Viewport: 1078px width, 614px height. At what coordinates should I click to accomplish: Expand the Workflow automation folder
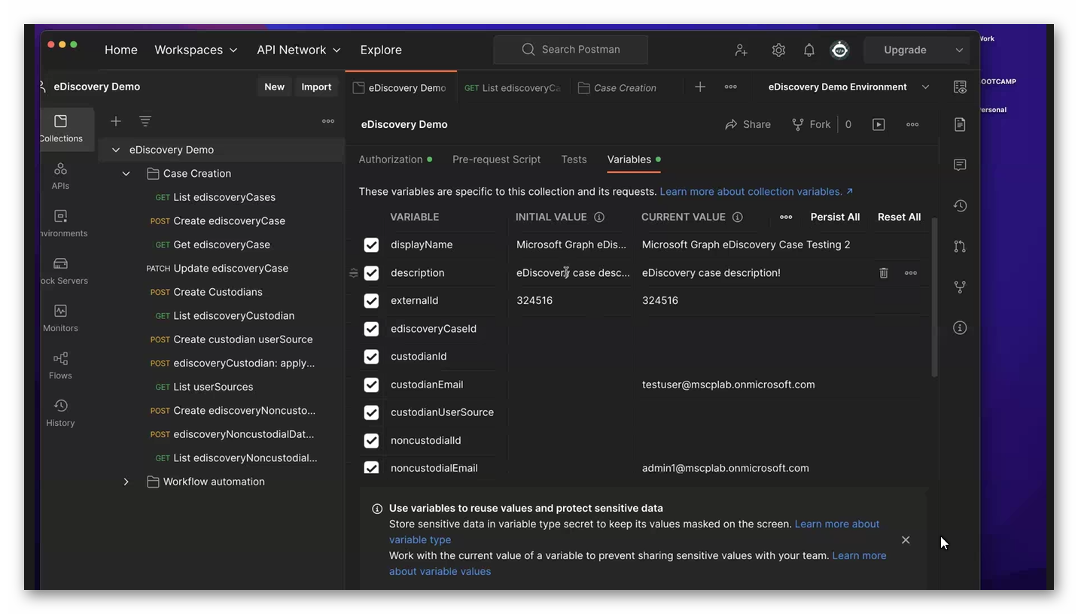[x=126, y=481]
